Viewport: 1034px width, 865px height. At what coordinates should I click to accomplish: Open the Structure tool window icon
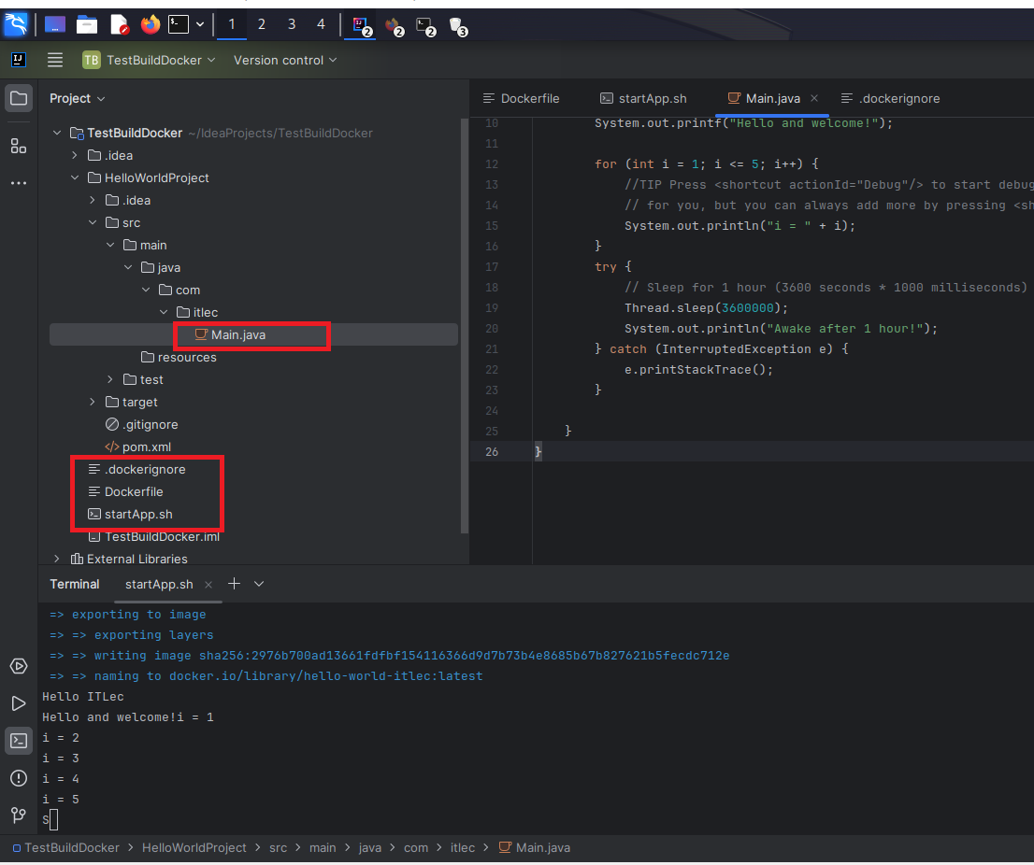[19, 146]
